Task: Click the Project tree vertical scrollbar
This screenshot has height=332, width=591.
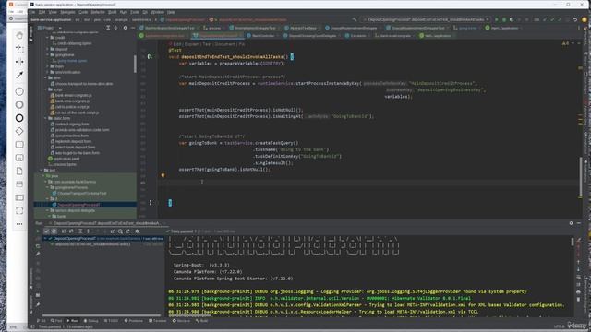Action: pos(135,64)
